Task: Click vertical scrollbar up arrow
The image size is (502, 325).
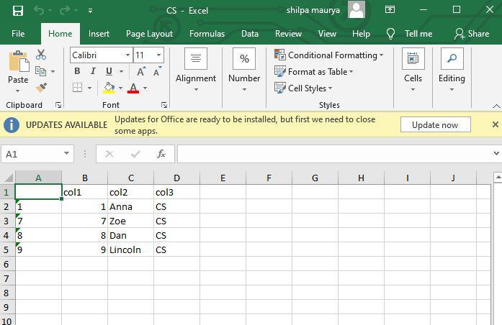Action: tap(498, 177)
